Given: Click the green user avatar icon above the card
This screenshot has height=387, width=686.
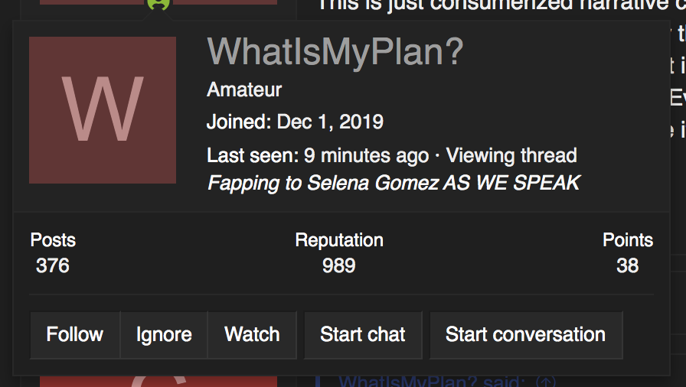Looking at the screenshot, I should (158, 5).
